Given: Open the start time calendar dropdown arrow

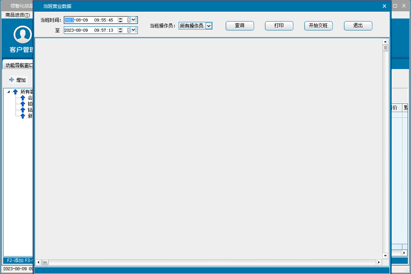Looking at the screenshot, I should pyautogui.click(x=133, y=20).
